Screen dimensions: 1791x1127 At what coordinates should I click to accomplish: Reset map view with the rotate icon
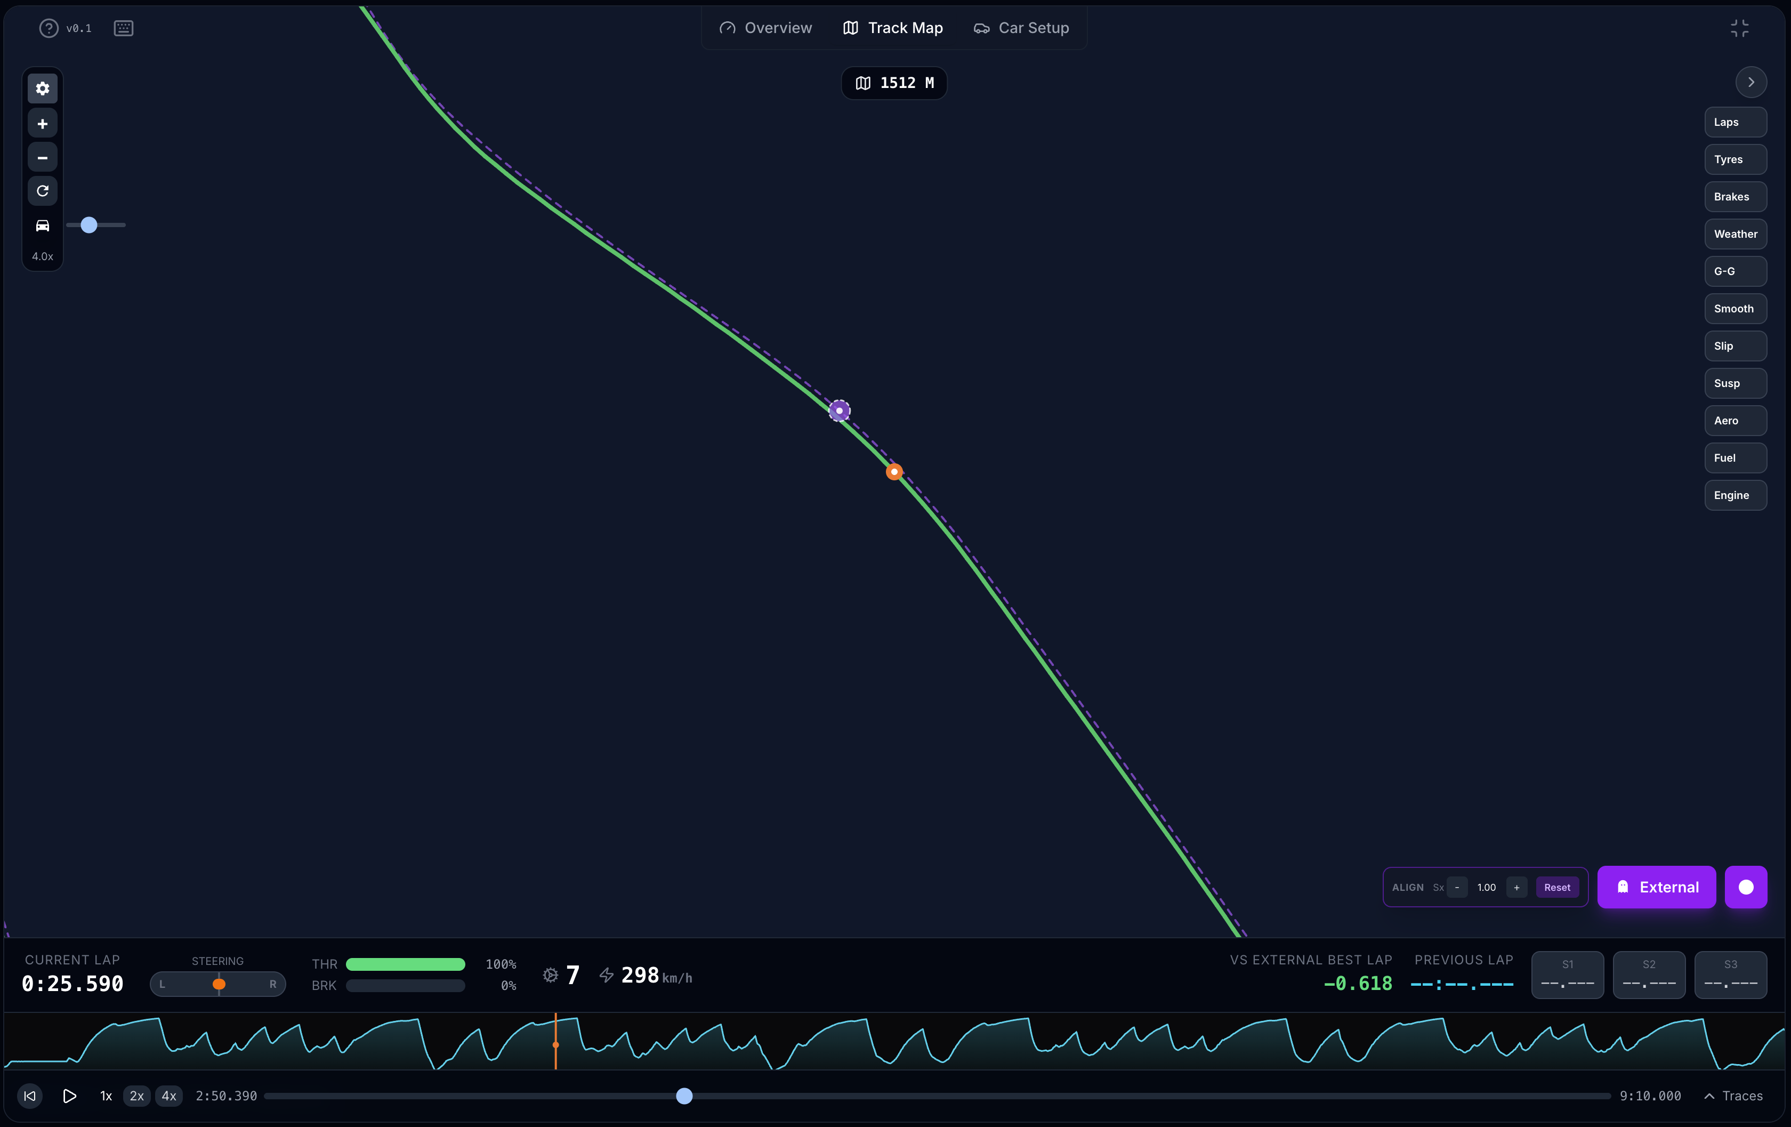pos(43,191)
